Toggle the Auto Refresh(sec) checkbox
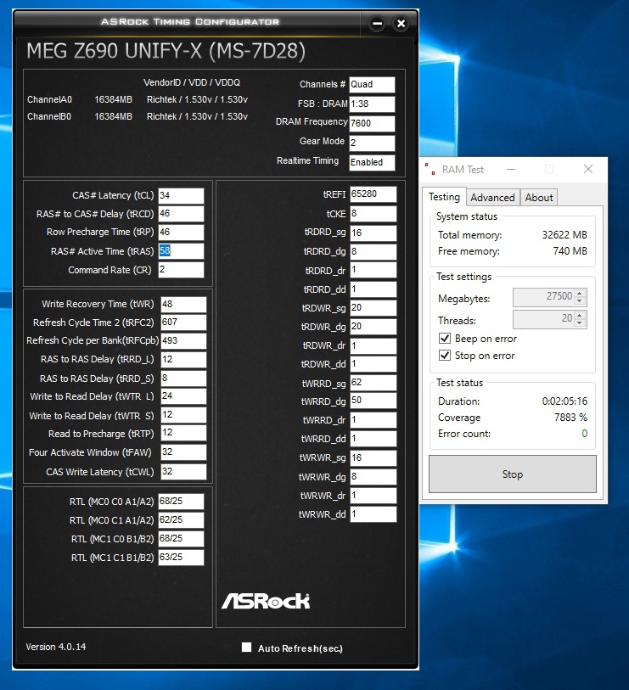Screen dimensions: 629x690 pos(246,648)
